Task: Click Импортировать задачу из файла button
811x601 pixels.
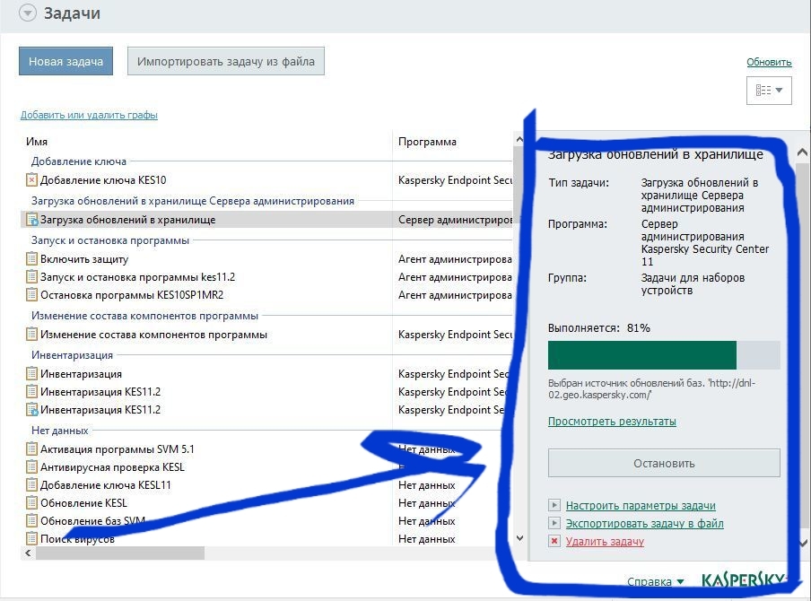Action: [x=225, y=61]
